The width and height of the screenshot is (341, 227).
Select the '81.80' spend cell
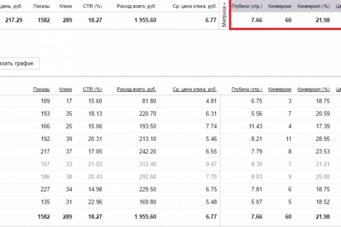pyautogui.click(x=149, y=101)
